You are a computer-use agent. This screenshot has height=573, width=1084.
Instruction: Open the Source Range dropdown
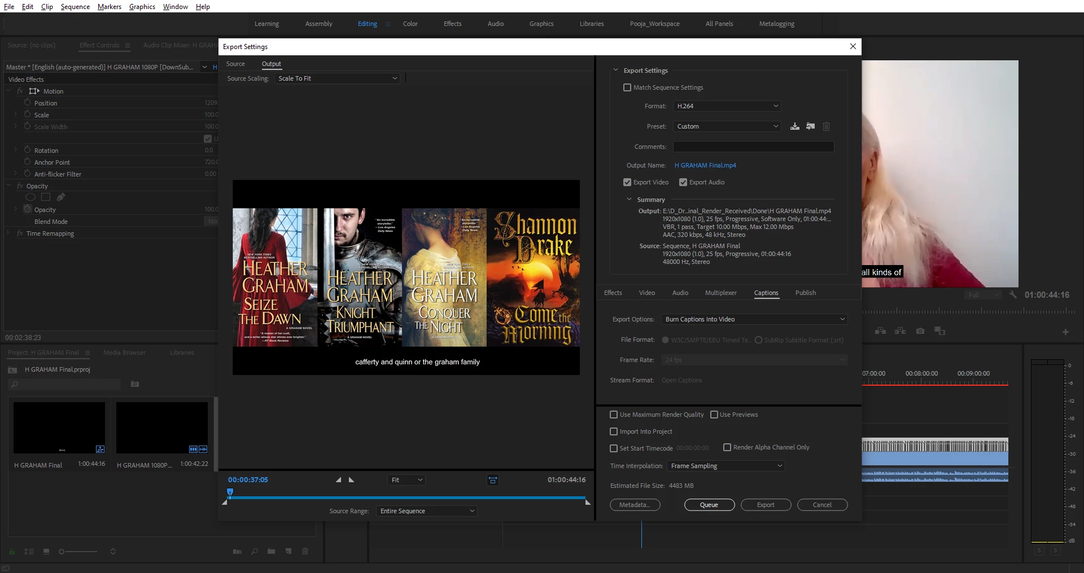pos(427,511)
